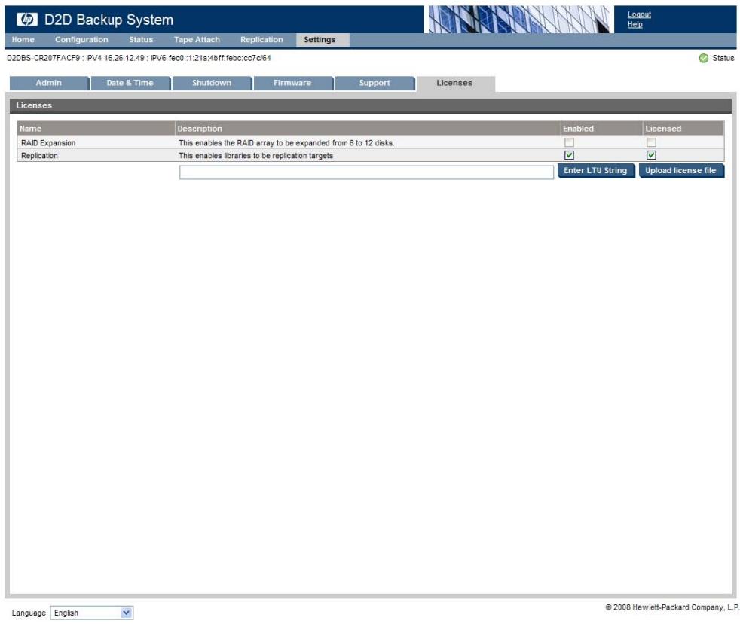
Task: Go to the Home menu
Action: pyautogui.click(x=23, y=40)
